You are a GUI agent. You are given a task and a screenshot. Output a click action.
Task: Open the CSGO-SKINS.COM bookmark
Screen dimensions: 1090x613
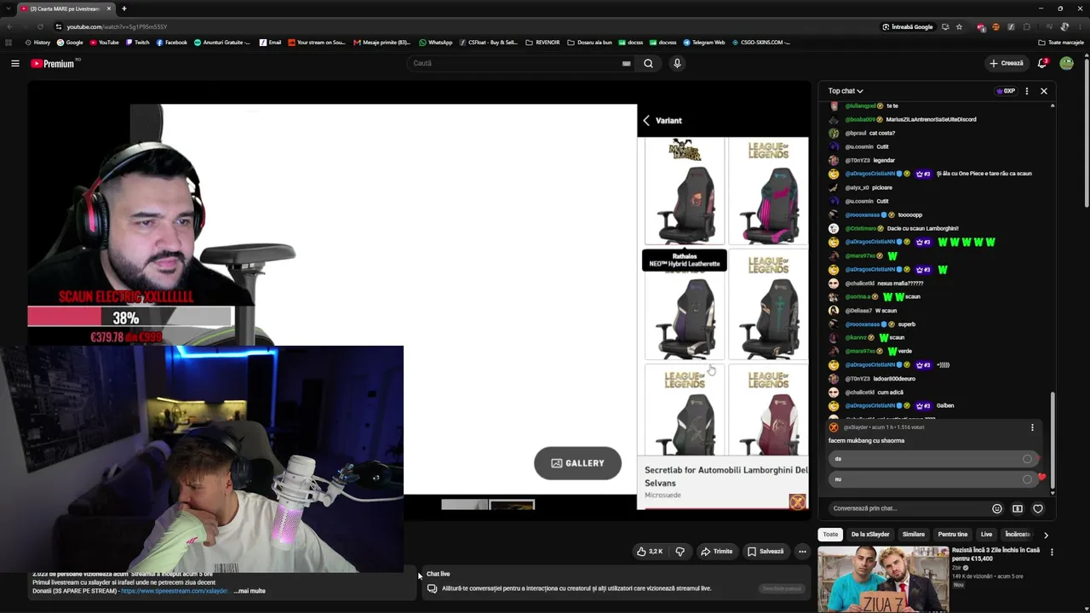(x=760, y=43)
